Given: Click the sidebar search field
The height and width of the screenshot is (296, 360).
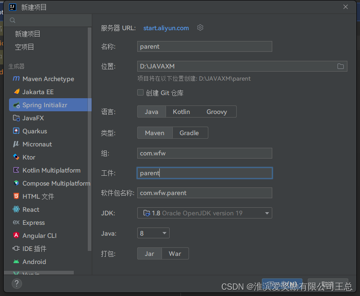Looking at the screenshot, I should point(48,20).
